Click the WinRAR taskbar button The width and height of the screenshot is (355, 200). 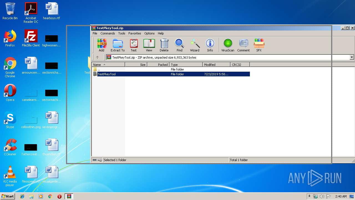click(x=69, y=196)
